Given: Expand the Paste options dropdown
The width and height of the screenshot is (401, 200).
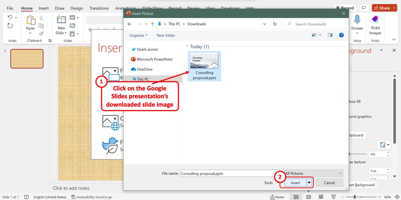Looking at the screenshot, I should (30, 33).
